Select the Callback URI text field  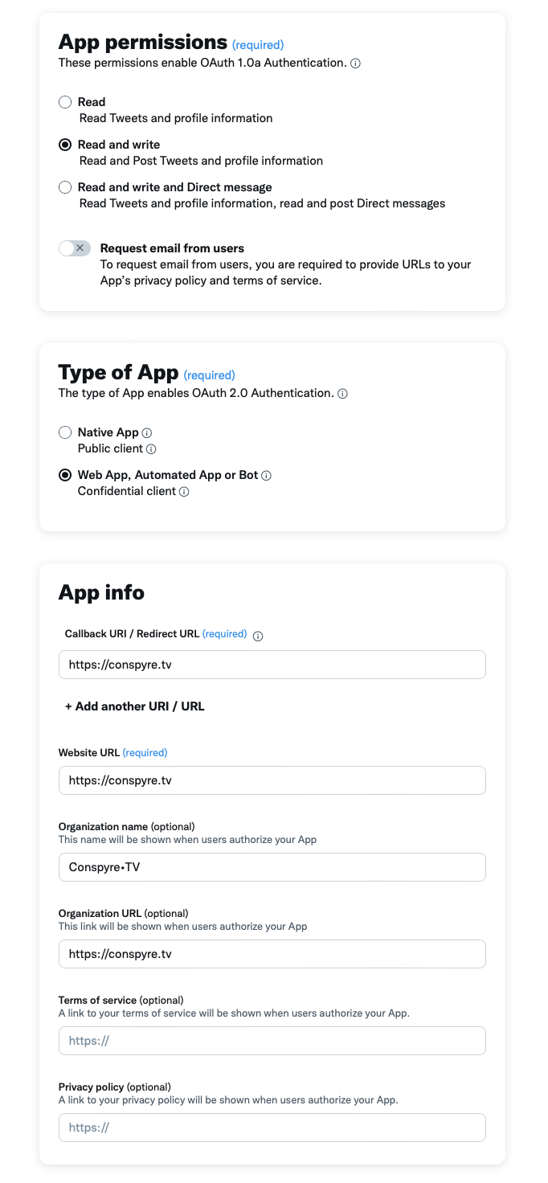click(x=272, y=665)
